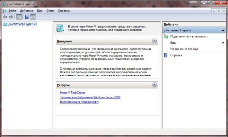Viewport: 228px width, 137px height.
Task: Open the Справка menu
Action: [64, 11]
